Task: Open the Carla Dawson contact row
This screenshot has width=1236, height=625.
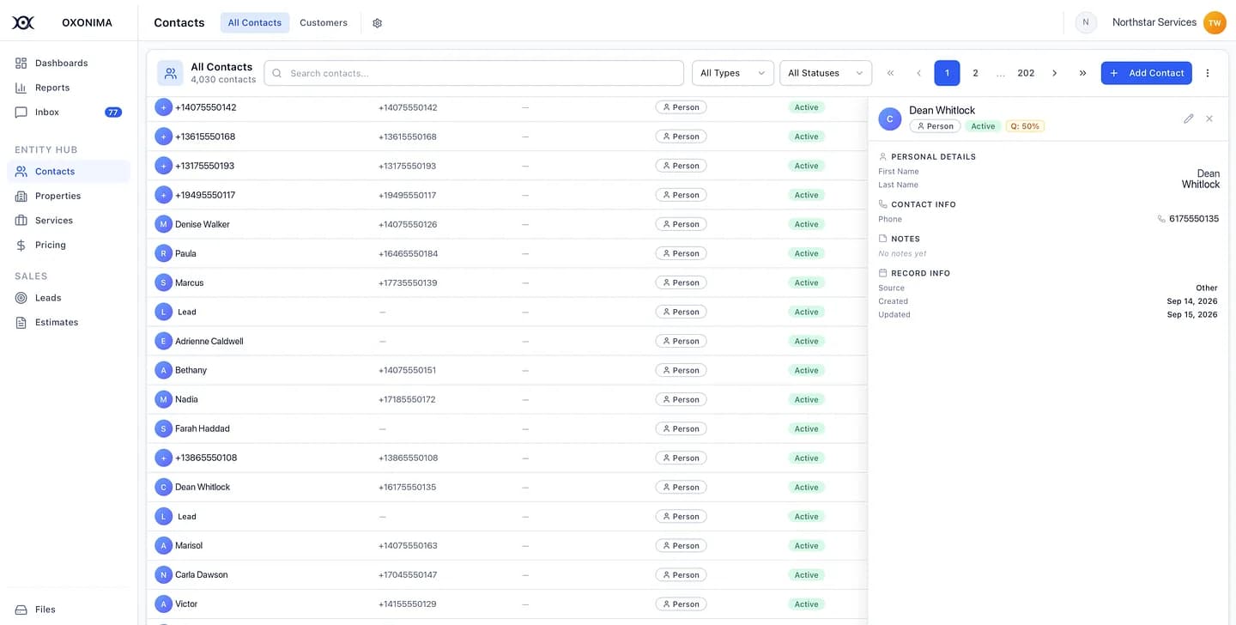Action: tap(507, 574)
